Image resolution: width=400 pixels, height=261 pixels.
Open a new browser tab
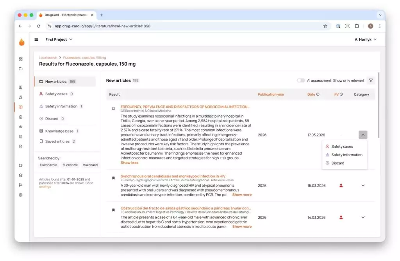pos(102,15)
